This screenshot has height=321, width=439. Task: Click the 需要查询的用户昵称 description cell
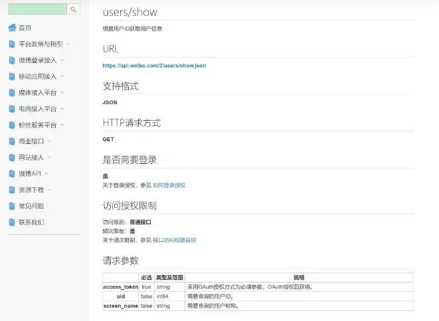[x=299, y=306]
